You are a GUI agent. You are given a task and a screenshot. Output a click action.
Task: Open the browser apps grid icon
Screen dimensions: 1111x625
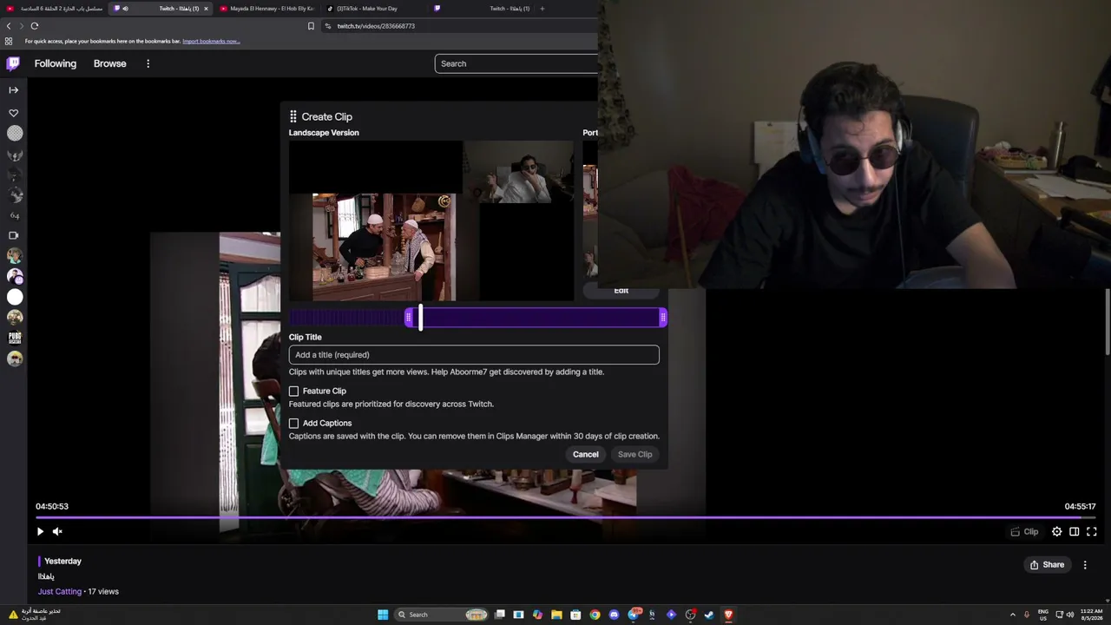pos(9,41)
